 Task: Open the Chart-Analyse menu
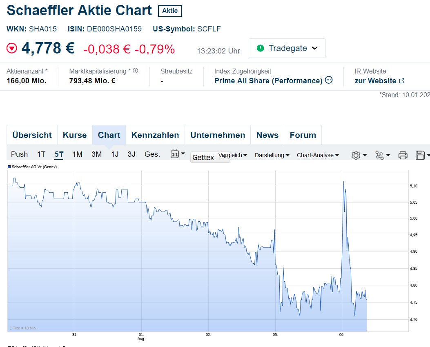[x=318, y=155]
